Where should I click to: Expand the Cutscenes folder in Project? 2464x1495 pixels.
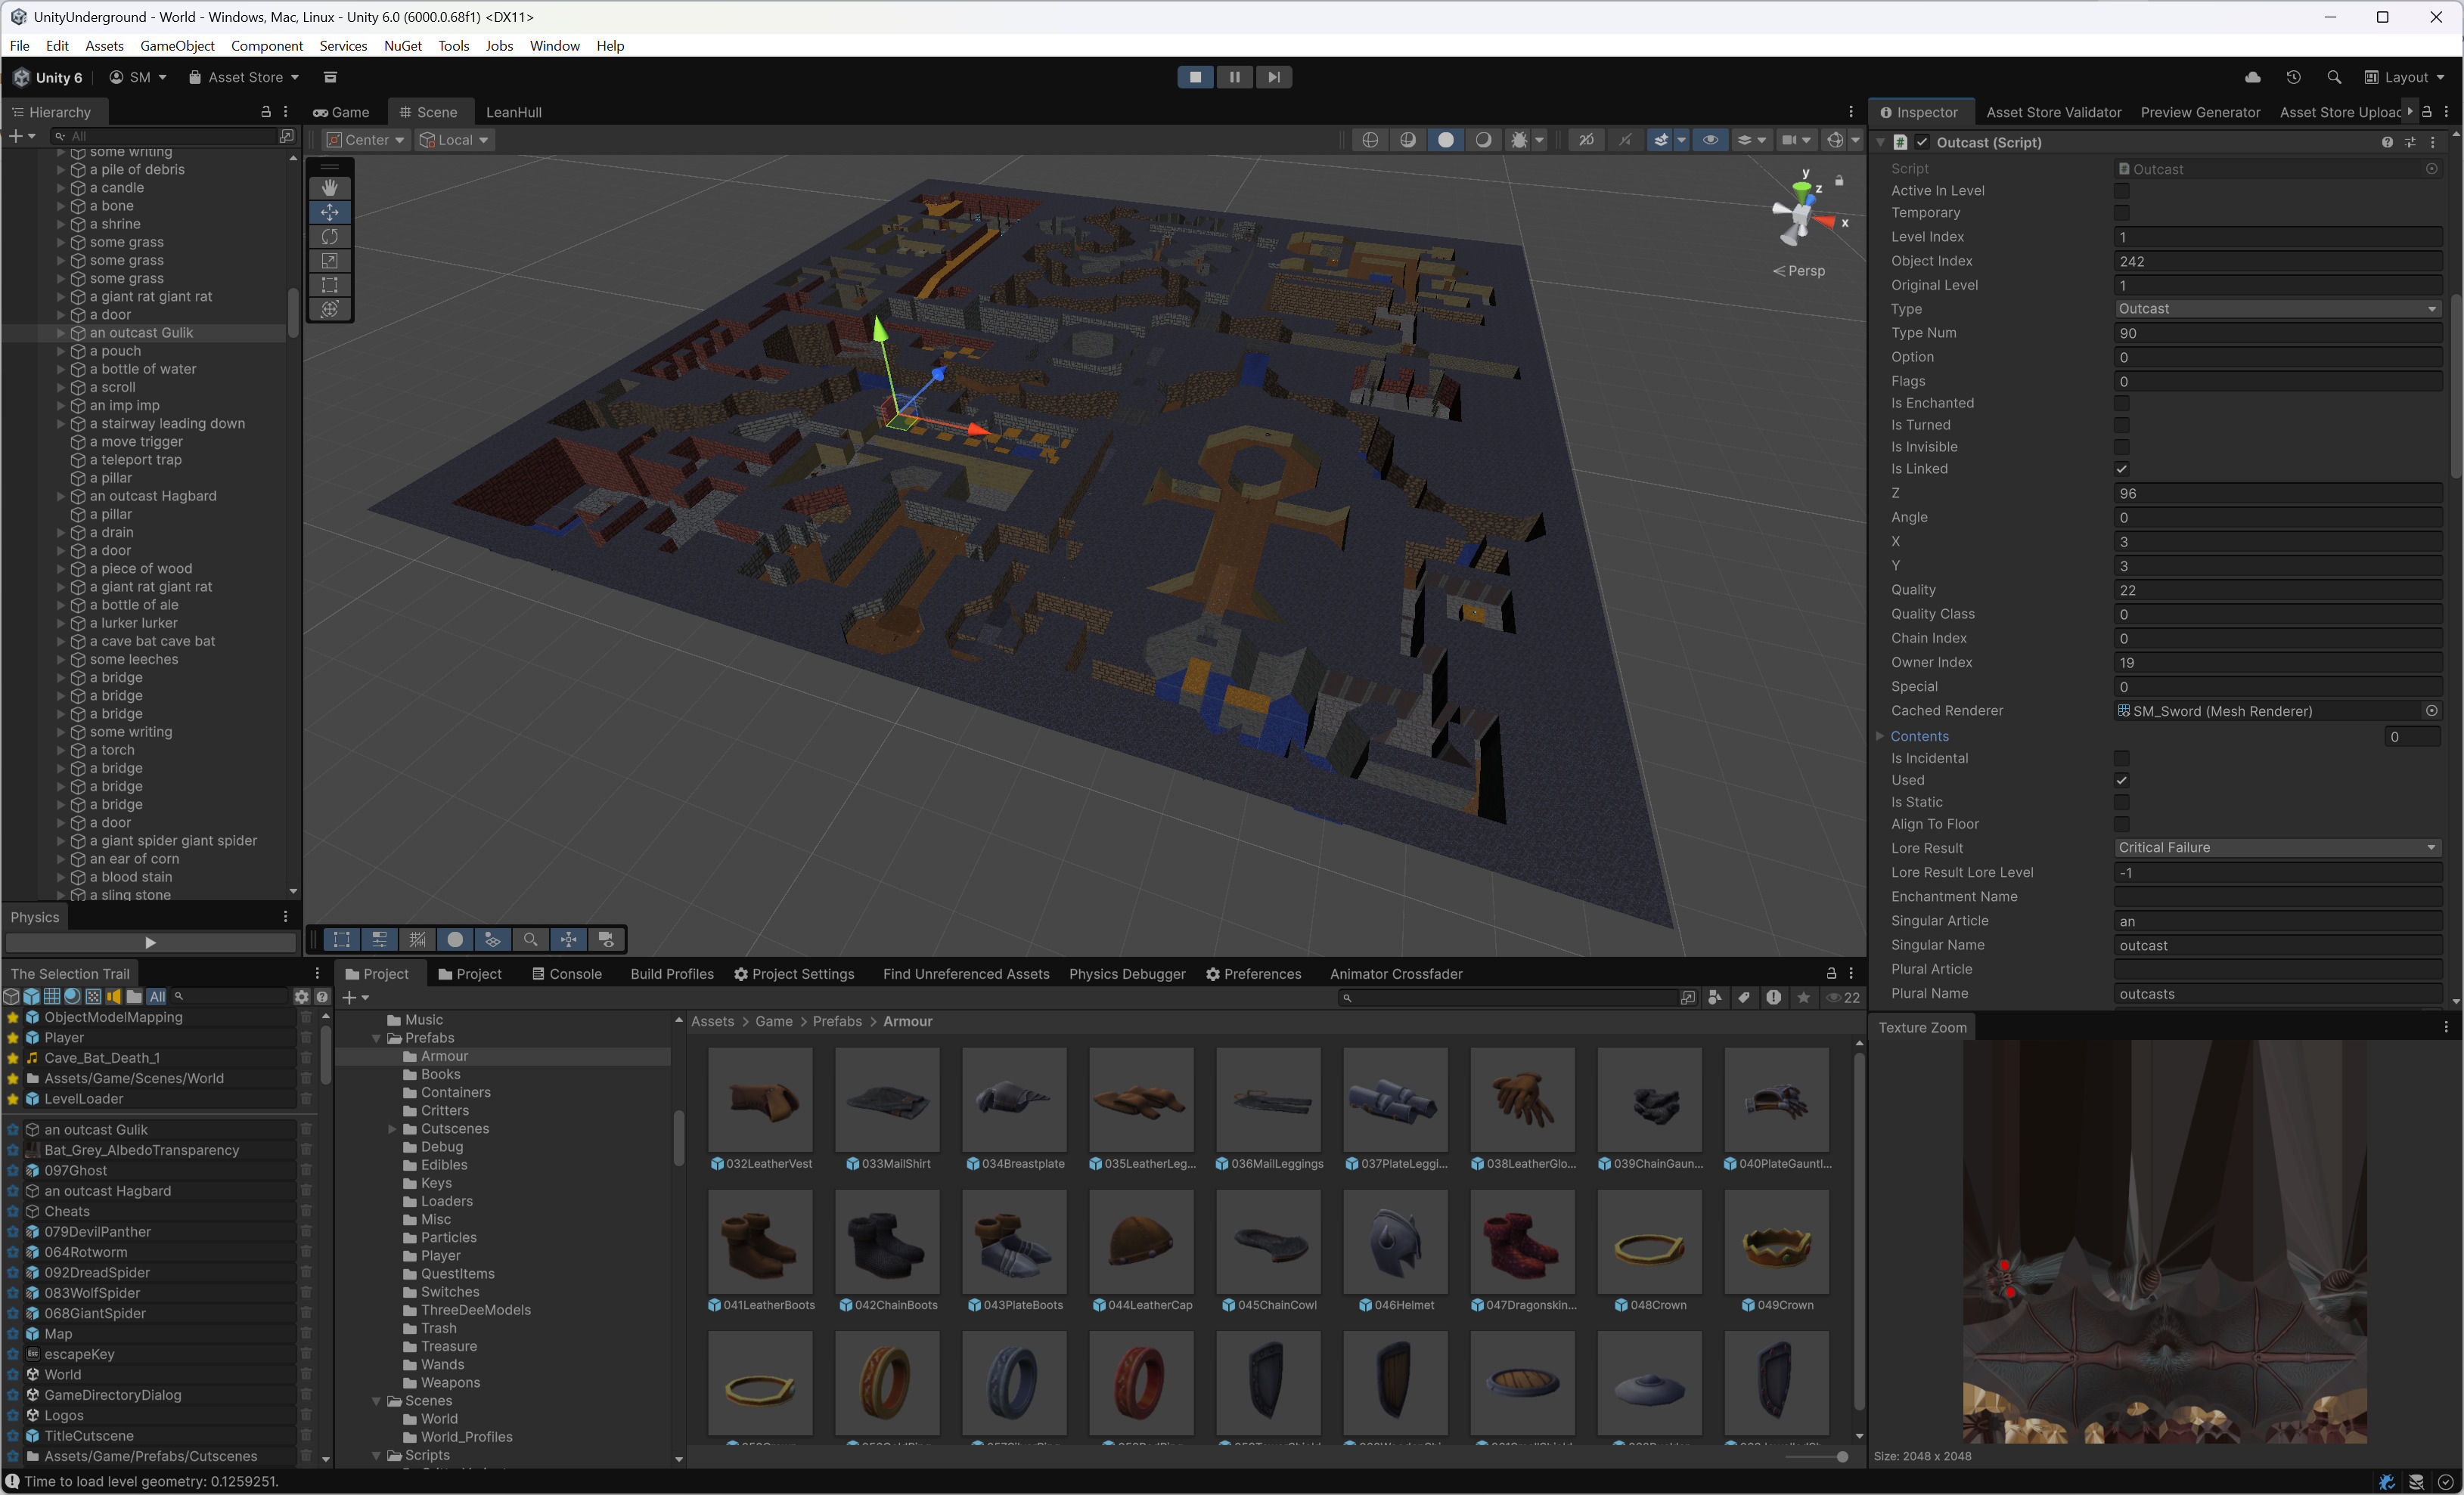pos(393,1129)
